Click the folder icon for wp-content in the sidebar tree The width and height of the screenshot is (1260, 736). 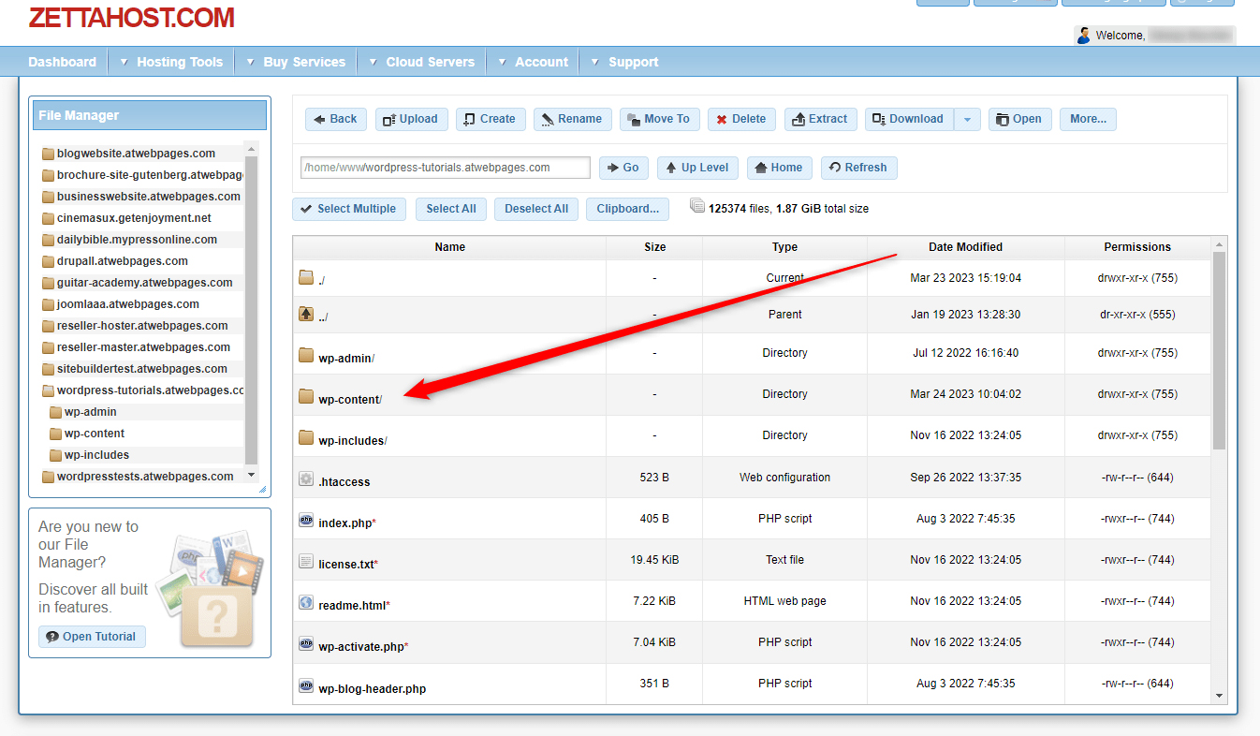(x=55, y=434)
